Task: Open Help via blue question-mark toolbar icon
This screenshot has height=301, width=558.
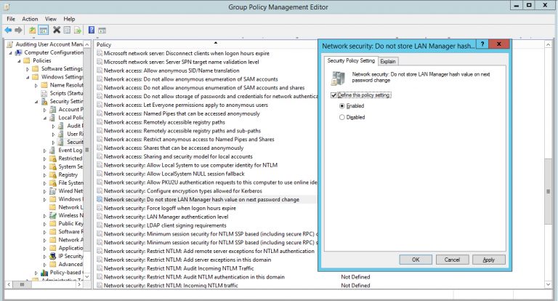Action: (x=92, y=30)
